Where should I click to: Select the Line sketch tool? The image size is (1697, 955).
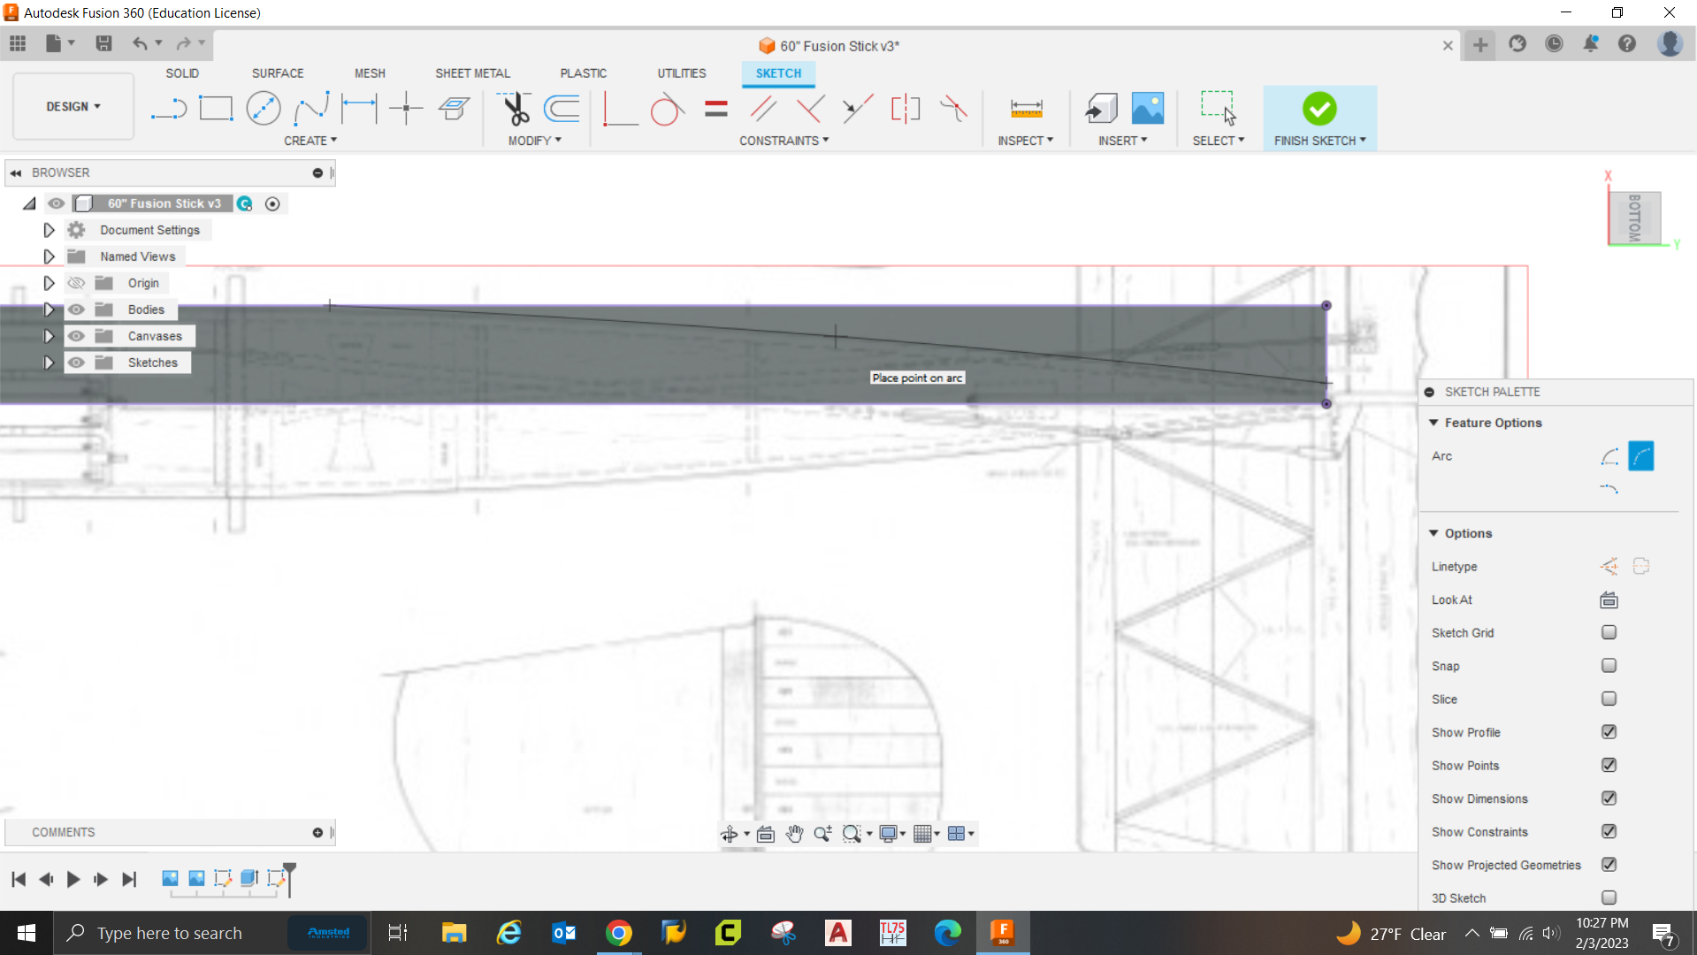point(168,109)
